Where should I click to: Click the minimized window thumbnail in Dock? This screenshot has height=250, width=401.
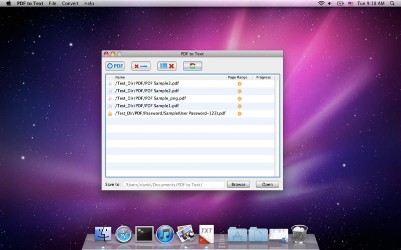tap(279, 234)
